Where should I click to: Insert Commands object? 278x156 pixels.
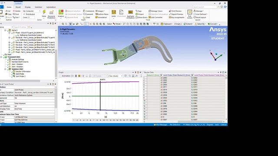pos(89,11)
